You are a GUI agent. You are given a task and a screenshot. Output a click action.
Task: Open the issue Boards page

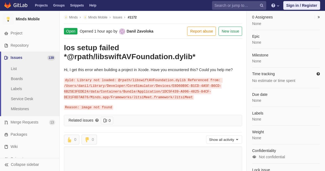click(x=17, y=79)
